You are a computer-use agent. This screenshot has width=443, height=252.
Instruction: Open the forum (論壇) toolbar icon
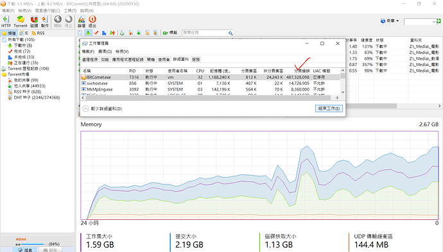tap(82, 21)
